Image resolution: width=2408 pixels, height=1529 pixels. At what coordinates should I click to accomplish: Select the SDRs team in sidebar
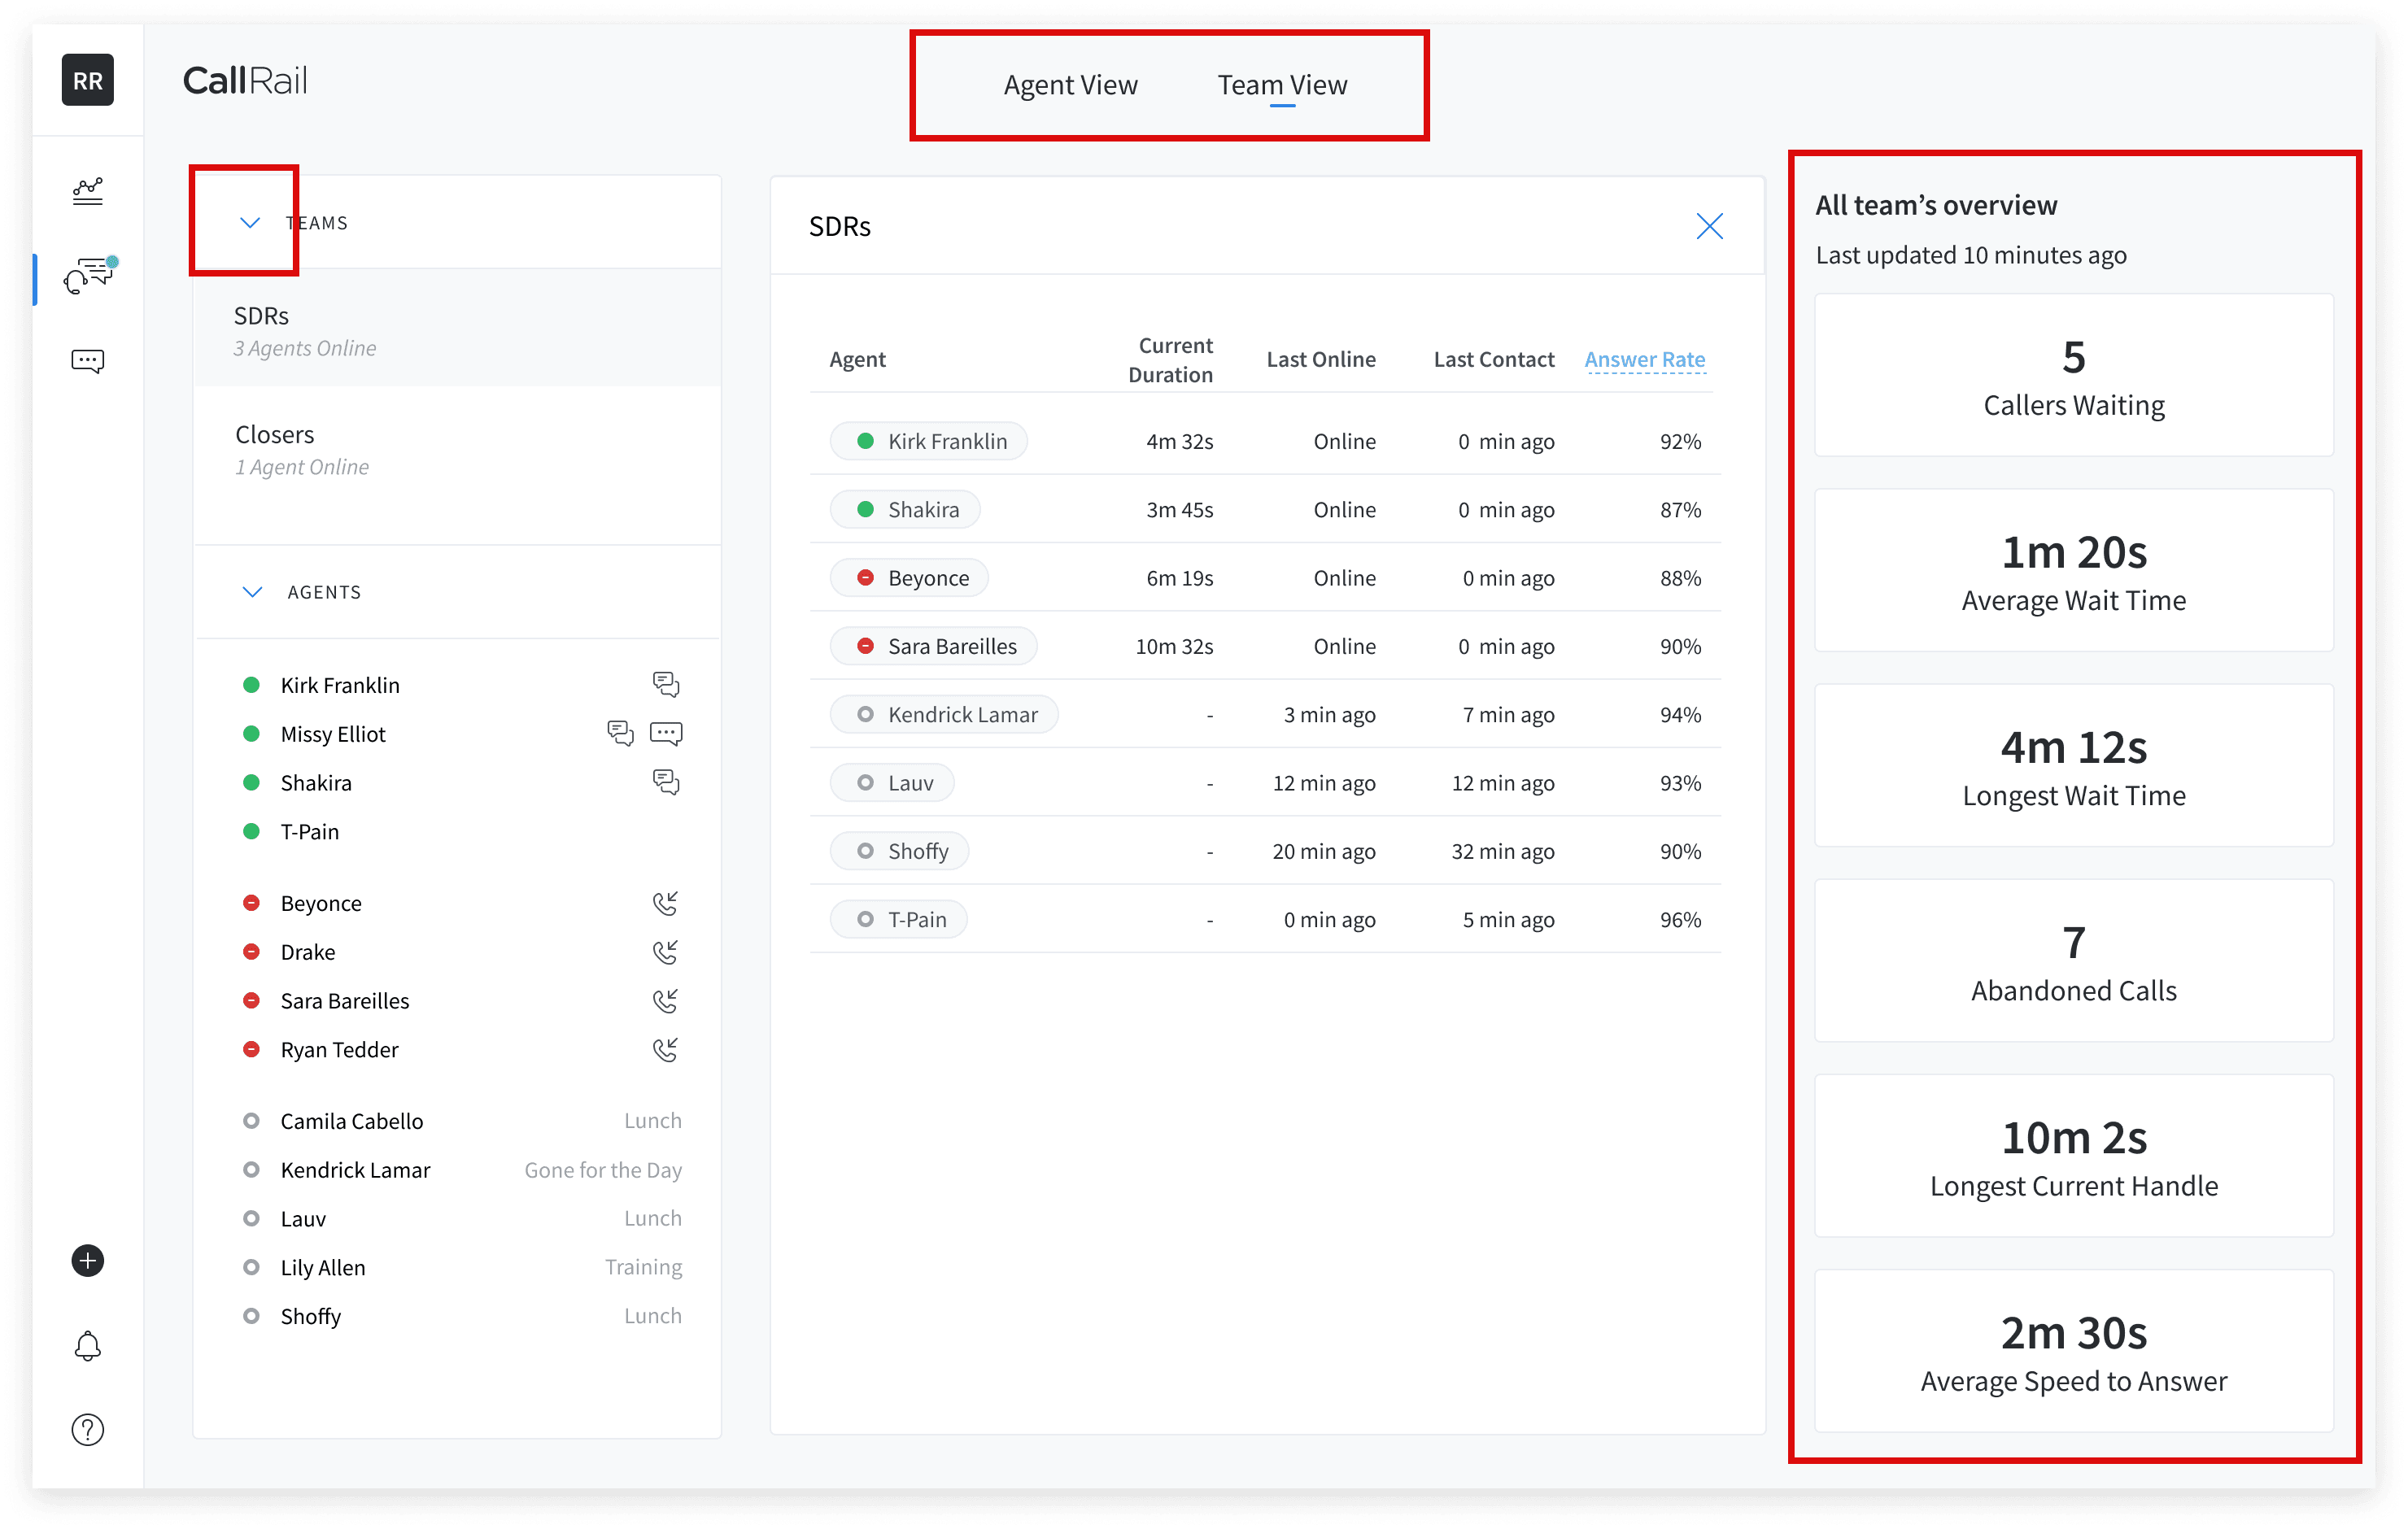click(x=261, y=316)
